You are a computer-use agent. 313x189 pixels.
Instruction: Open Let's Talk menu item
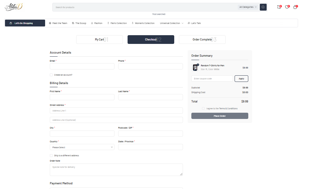pos(194,23)
